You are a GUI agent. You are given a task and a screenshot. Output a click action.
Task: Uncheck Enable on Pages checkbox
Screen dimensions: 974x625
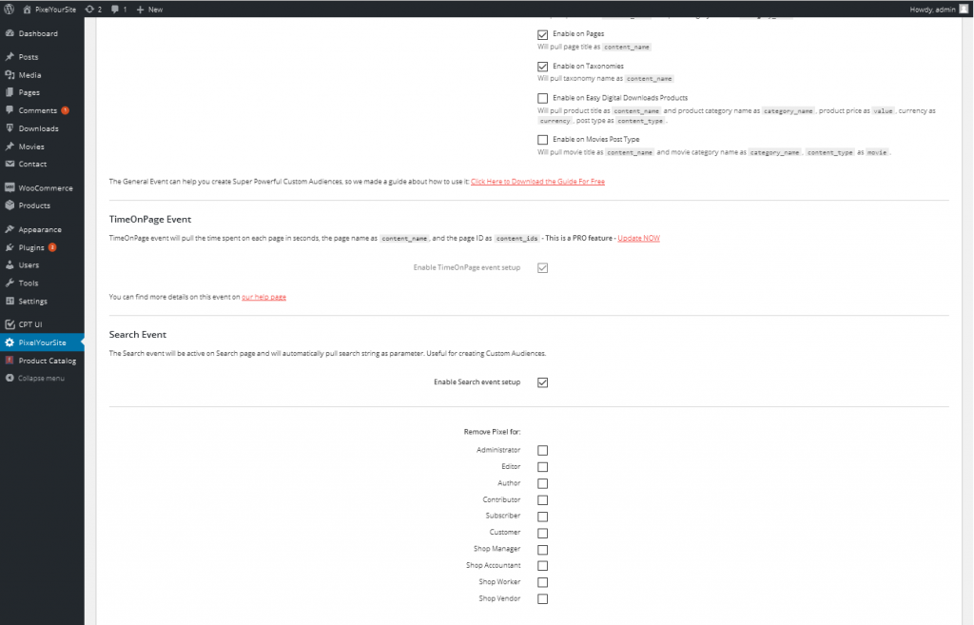tap(542, 34)
